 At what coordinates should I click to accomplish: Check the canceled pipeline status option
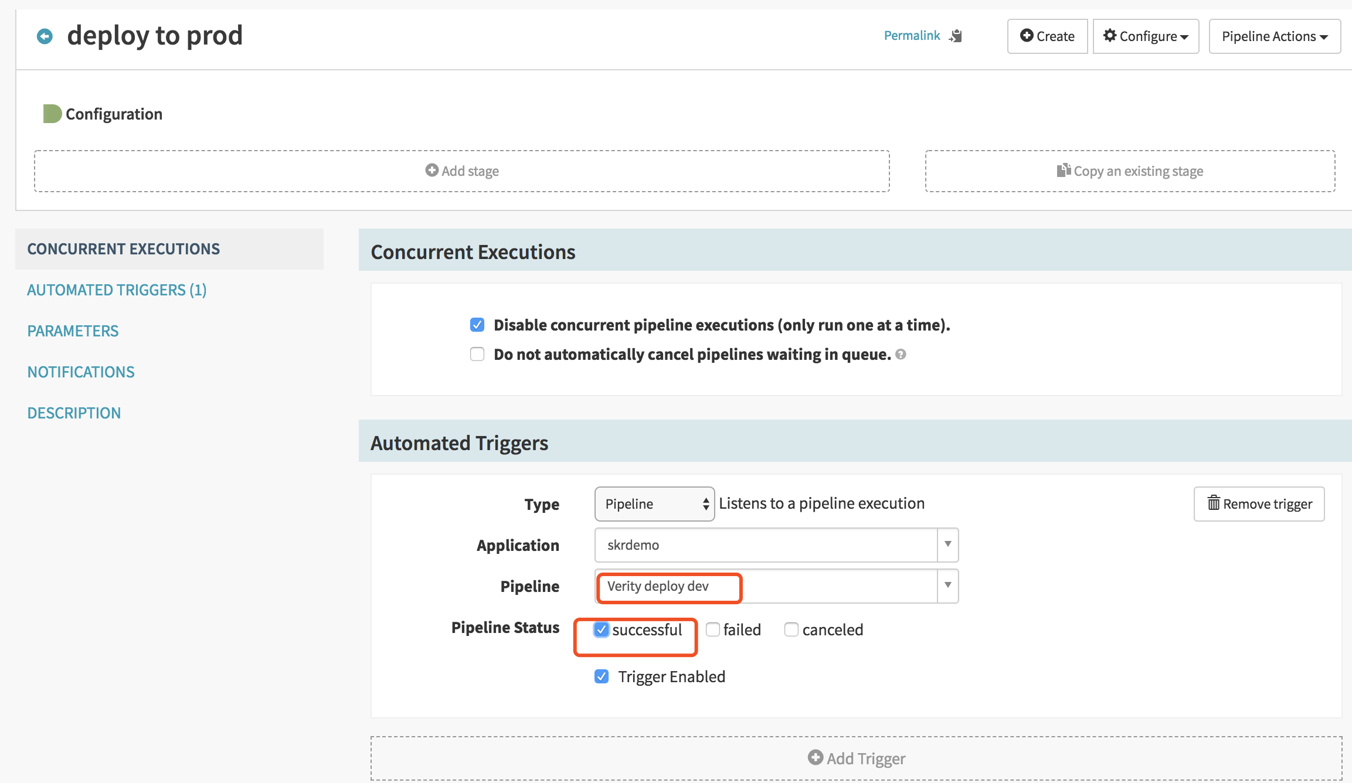792,629
